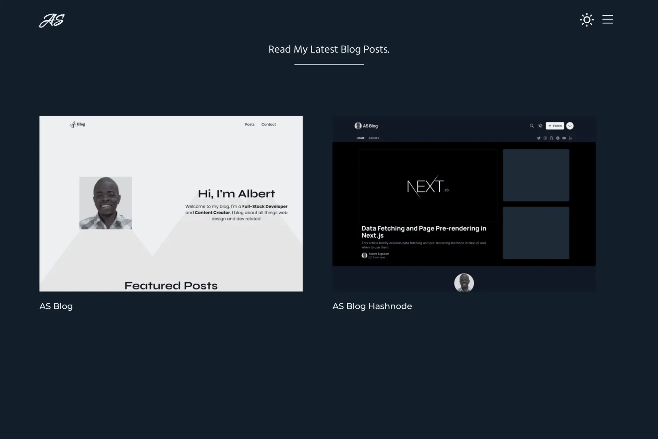658x439 pixels.
Task: Click the AS logo in the header
Action: pyautogui.click(x=52, y=20)
